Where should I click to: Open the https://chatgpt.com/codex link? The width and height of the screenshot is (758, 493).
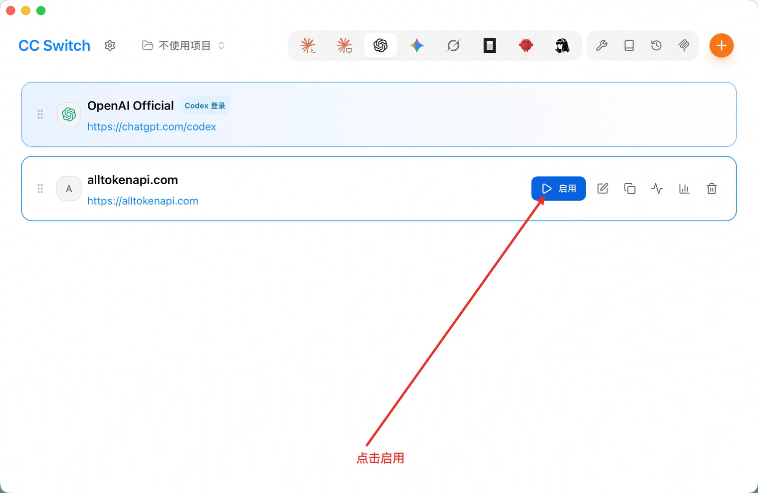pos(152,127)
